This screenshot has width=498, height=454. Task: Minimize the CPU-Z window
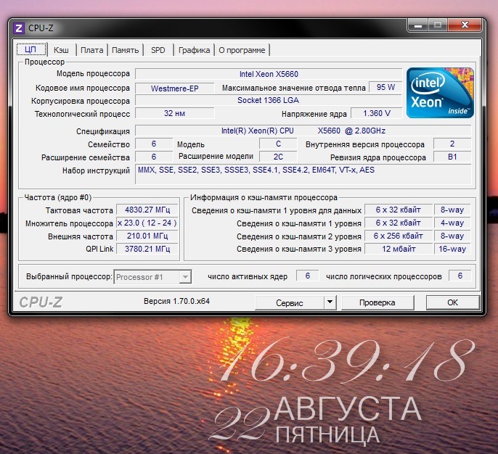(x=418, y=25)
